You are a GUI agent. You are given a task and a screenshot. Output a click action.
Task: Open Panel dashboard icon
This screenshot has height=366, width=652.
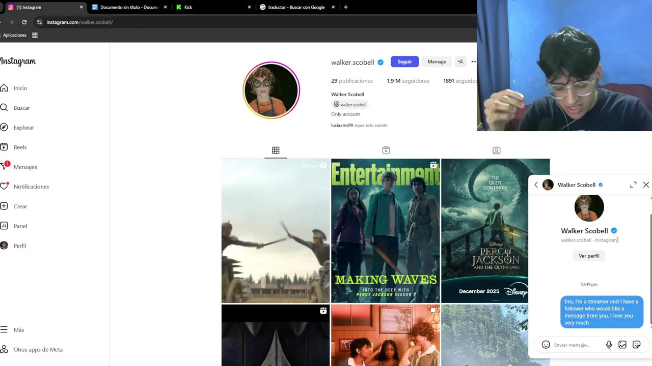4,226
